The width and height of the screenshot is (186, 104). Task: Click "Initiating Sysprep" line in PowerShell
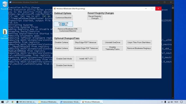click(20, 25)
